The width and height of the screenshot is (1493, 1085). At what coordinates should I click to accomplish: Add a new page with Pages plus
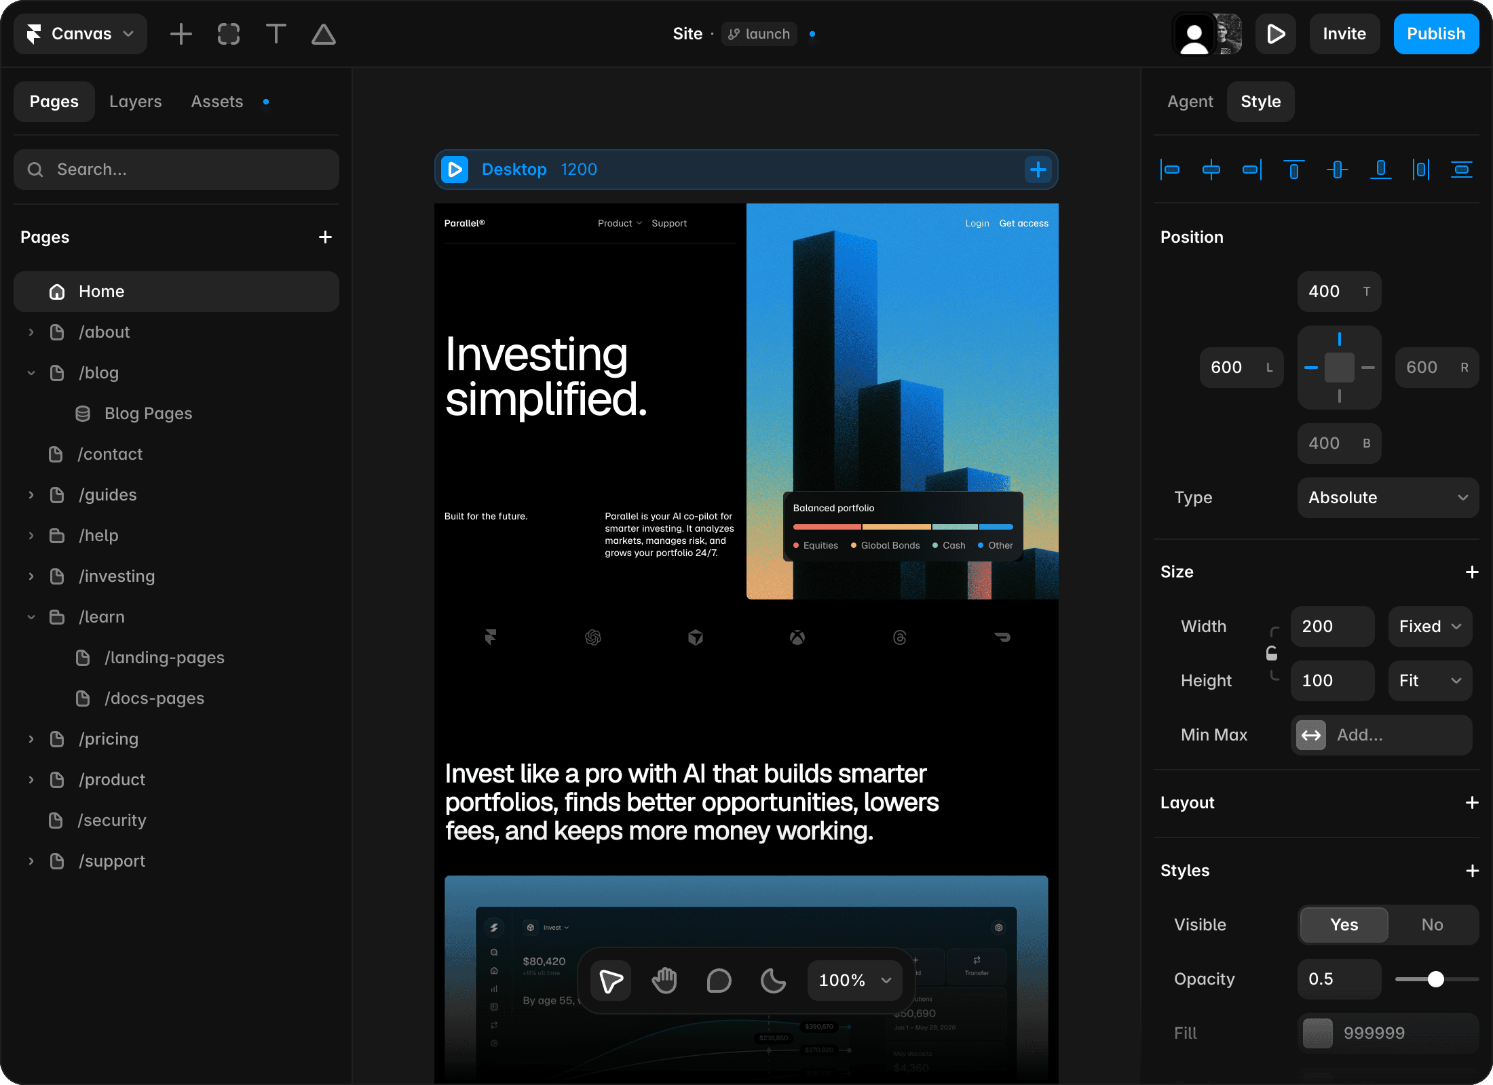pyautogui.click(x=325, y=237)
